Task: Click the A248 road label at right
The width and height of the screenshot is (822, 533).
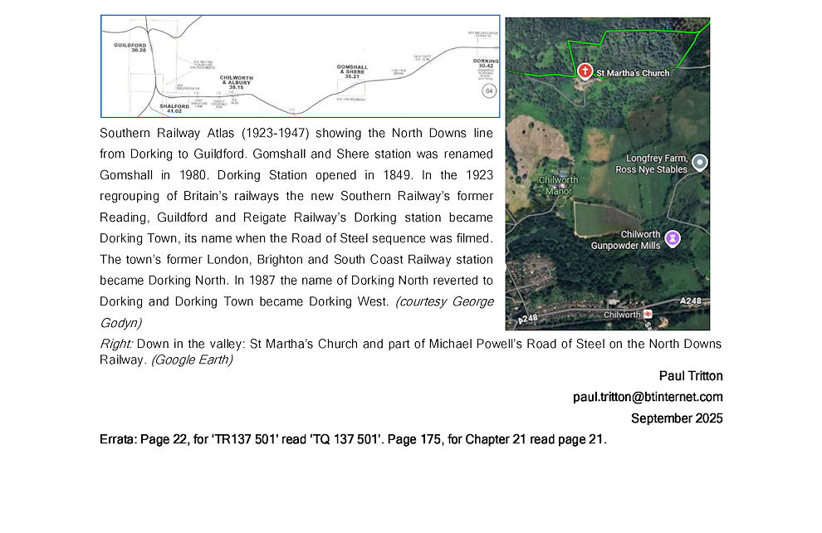Action: pyautogui.click(x=693, y=300)
